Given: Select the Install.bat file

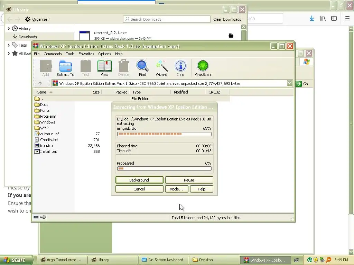Looking at the screenshot, I should [x=46, y=151].
